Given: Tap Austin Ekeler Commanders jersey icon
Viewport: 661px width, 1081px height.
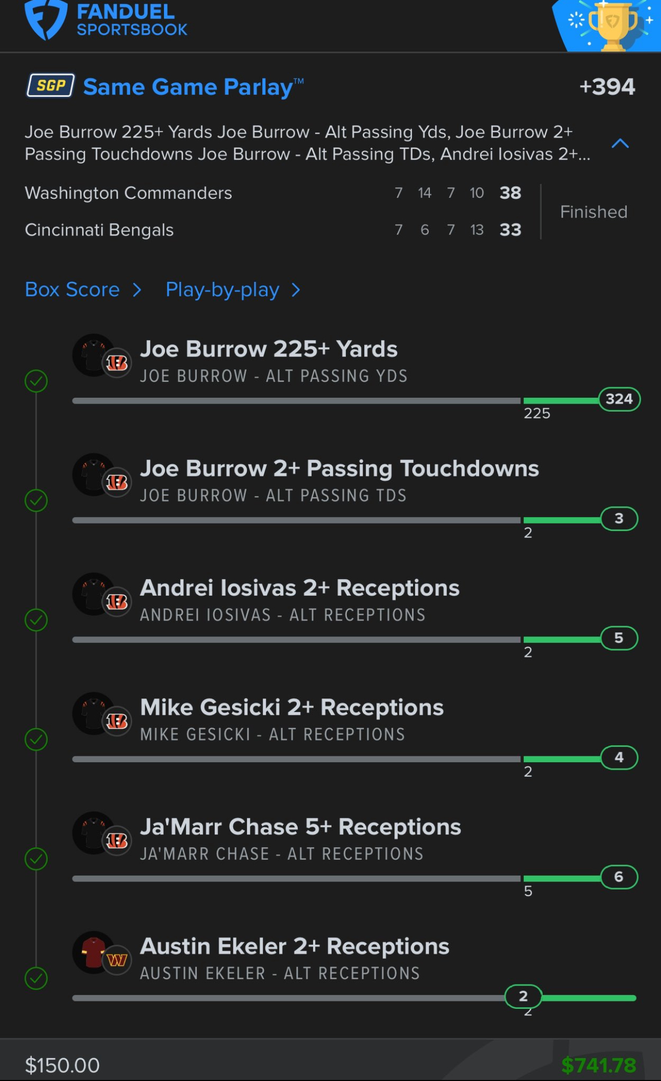Looking at the screenshot, I should [101, 954].
